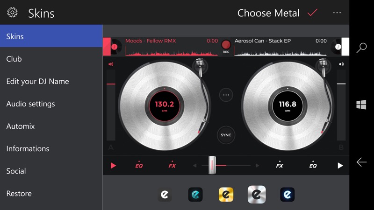Image resolution: width=374 pixels, height=210 pixels.
Task: Click the SYNC button between decks
Action: pos(226,135)
